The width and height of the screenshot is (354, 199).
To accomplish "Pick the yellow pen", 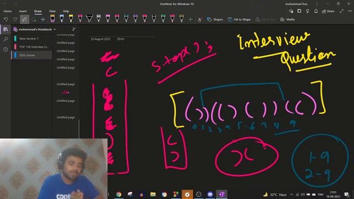I will (71, 18).
